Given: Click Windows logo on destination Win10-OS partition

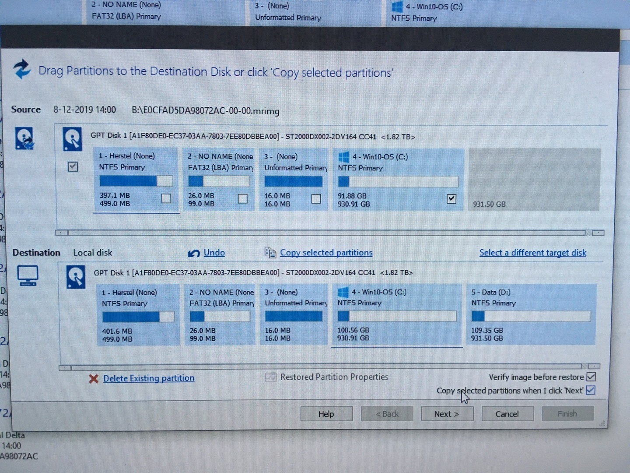Looking at the screenshot, I should (343, 292).
